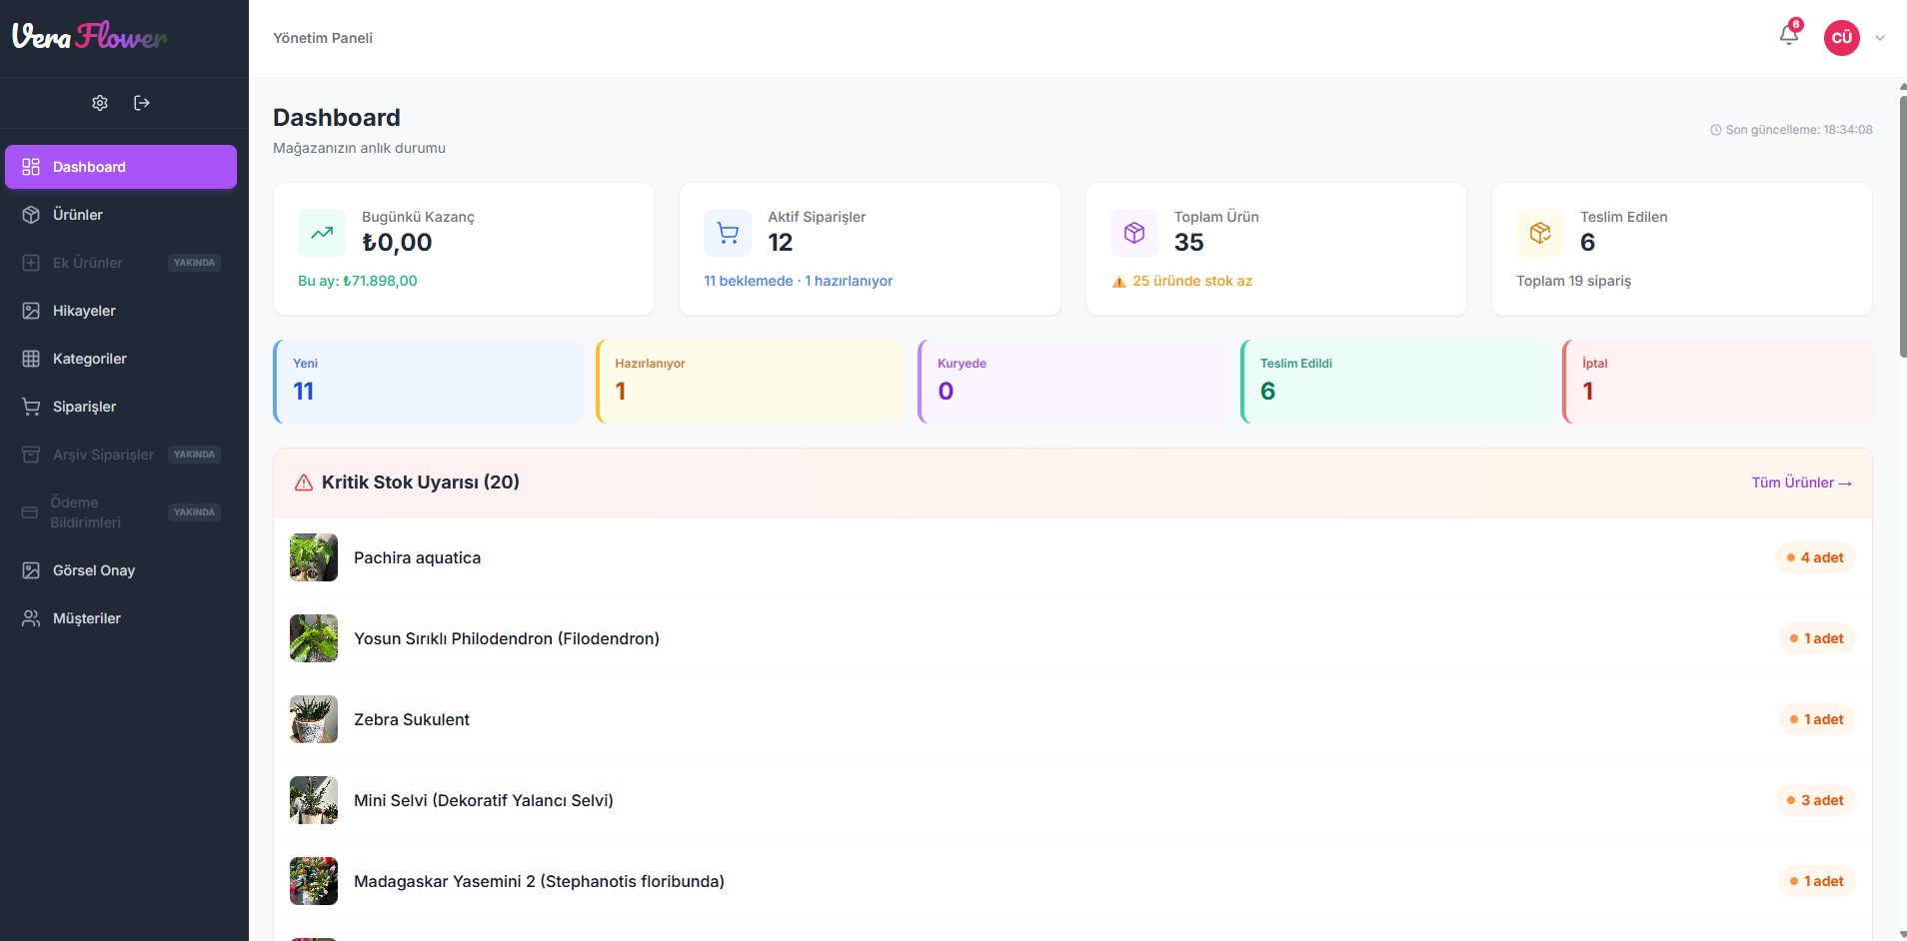1907x941 pixels.
Task: Select Kategoriler from the sidebar
Action: pyautogui.click(x=89, y=359)
